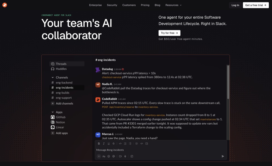This screenshot has height=166, width=272.
Task: Toggle italic formatting in message composer
Action: pyautogui.click(x=104, y=143)
